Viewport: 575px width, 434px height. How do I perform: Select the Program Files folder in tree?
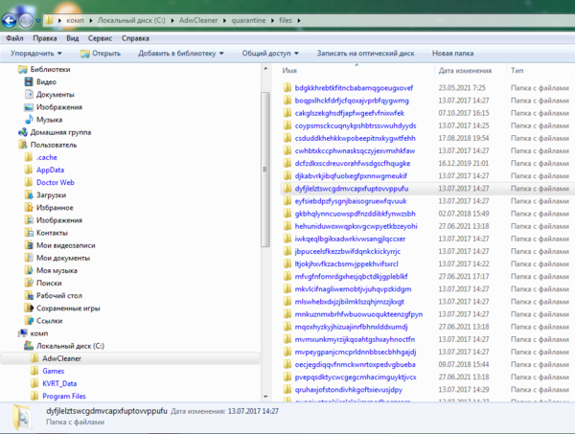(x=64, y=396)
